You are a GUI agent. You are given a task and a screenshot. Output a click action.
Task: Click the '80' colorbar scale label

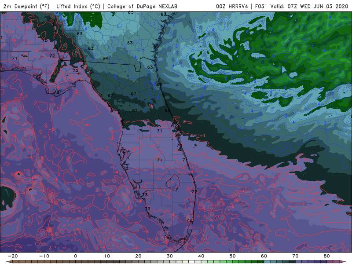[x=327, y=256]
